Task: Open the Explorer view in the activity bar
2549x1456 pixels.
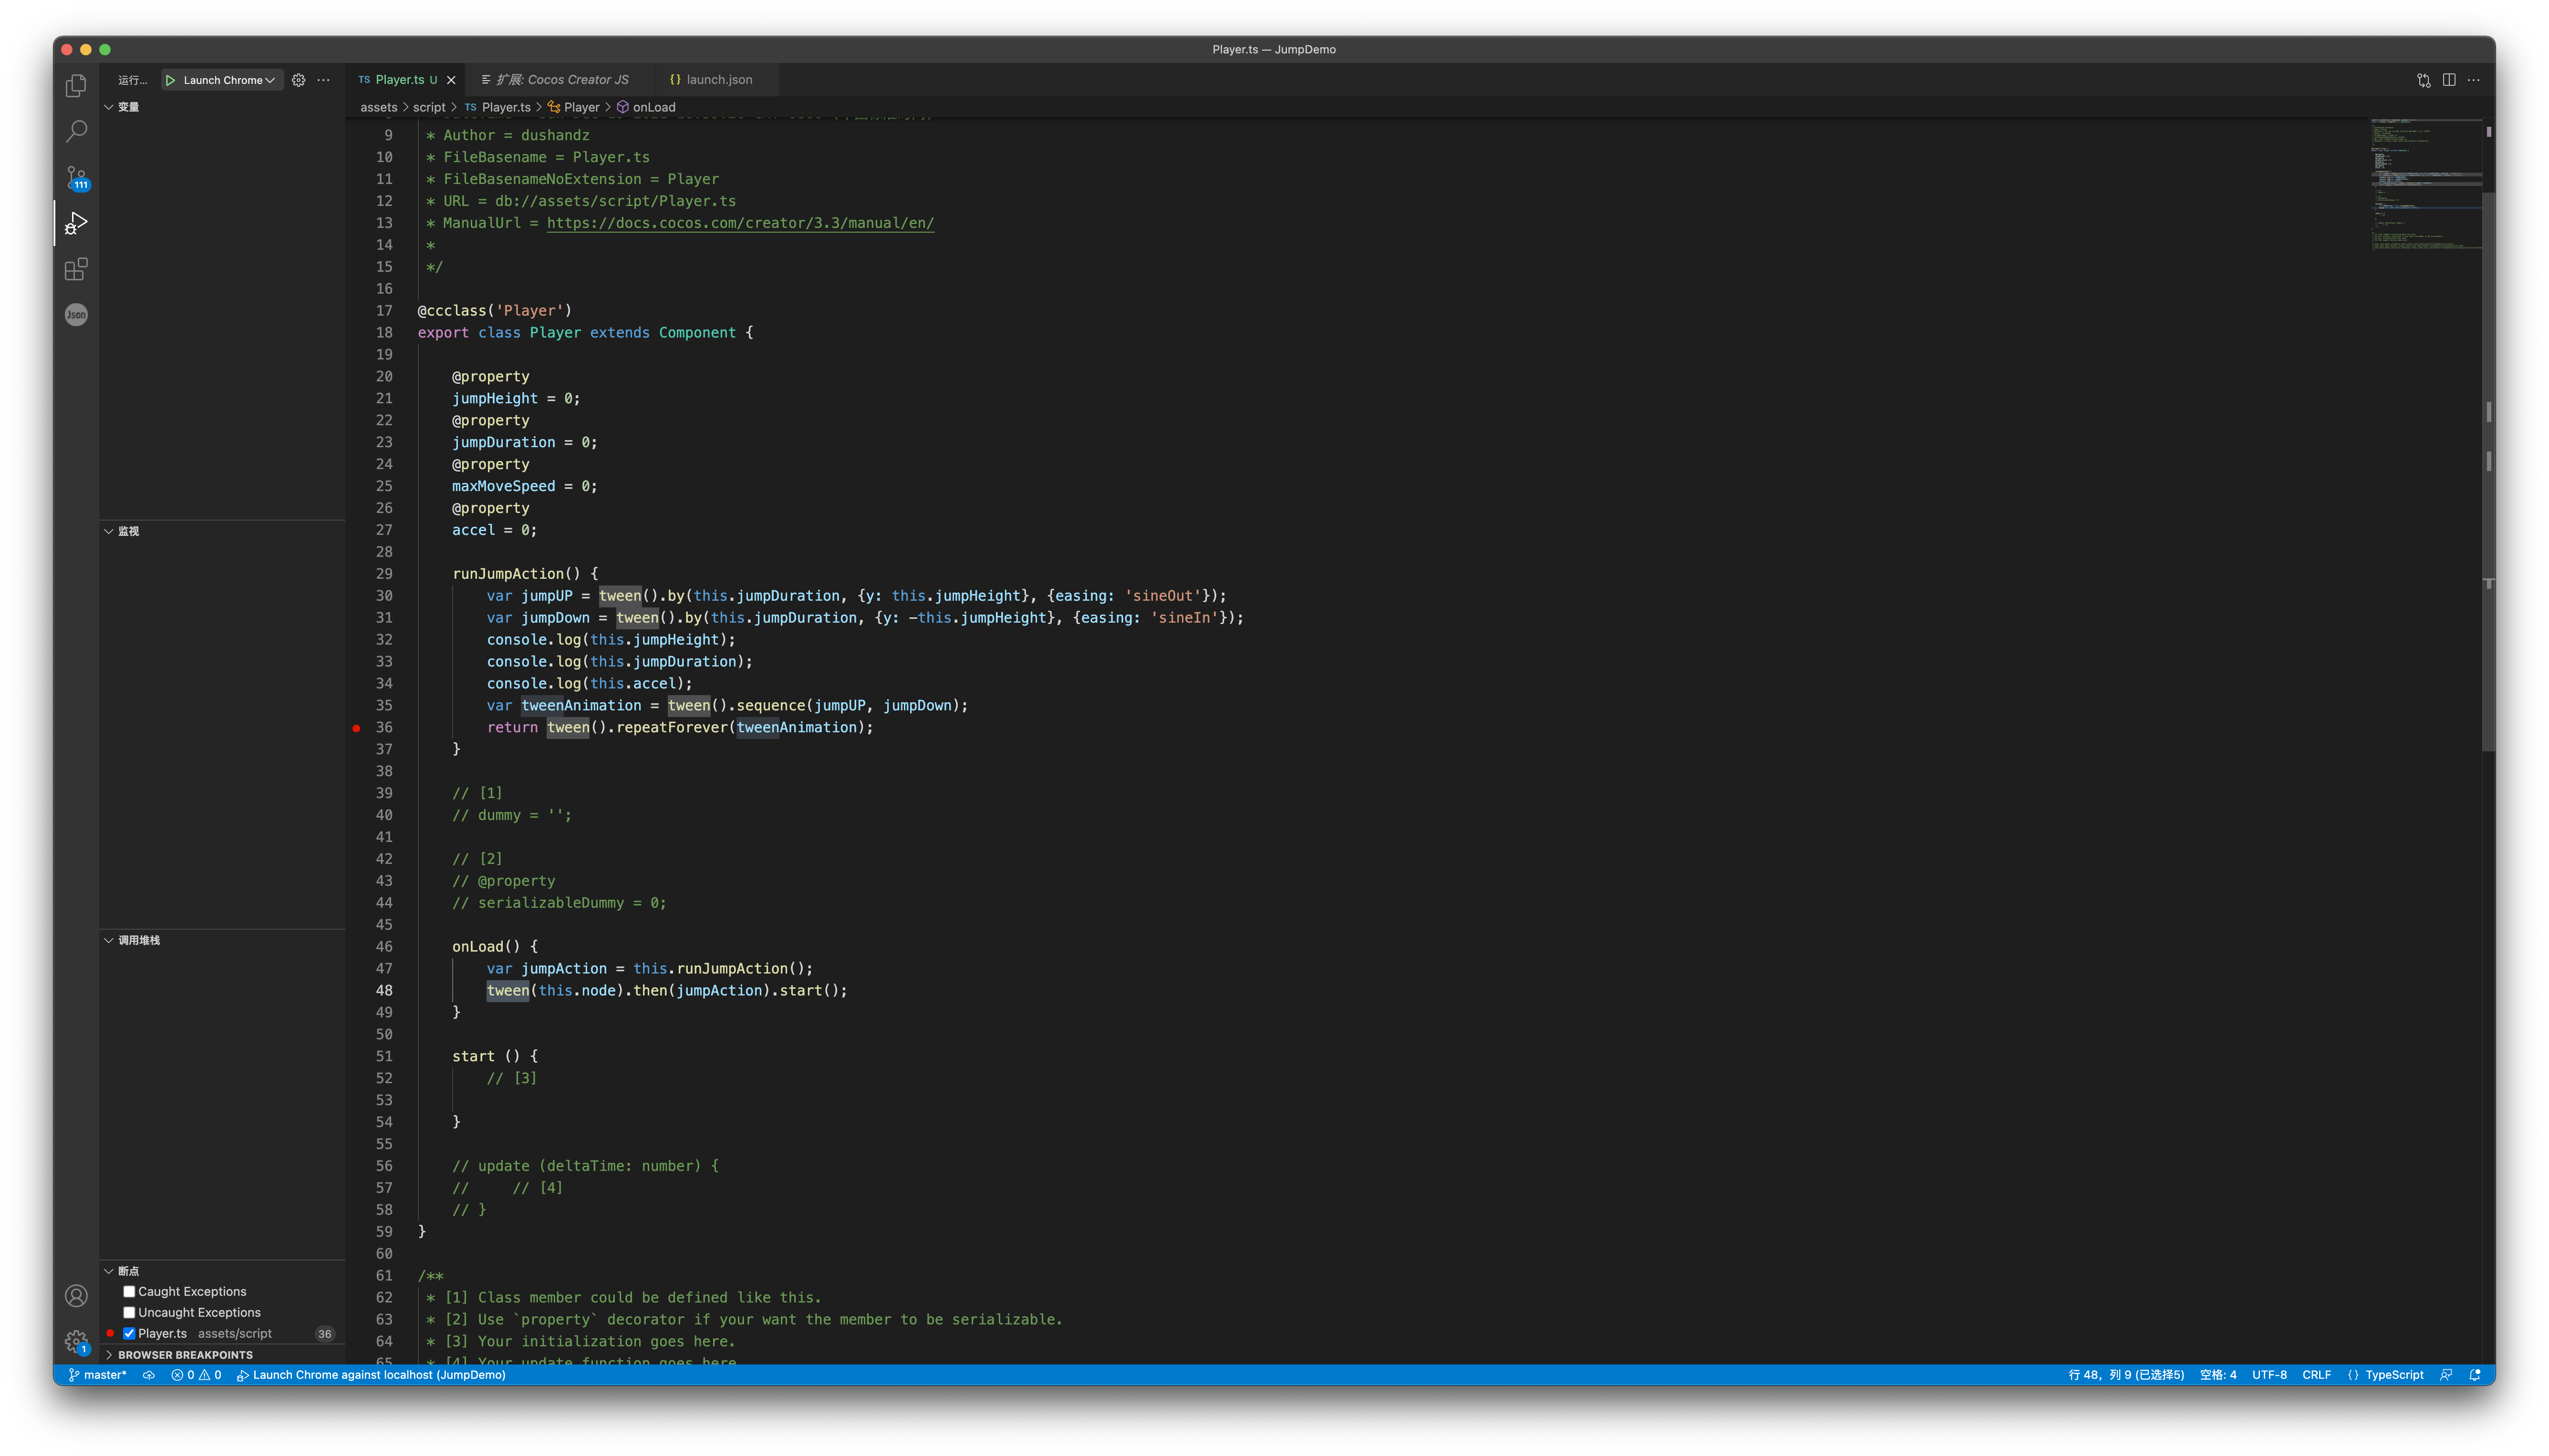Action: [76, 86]
